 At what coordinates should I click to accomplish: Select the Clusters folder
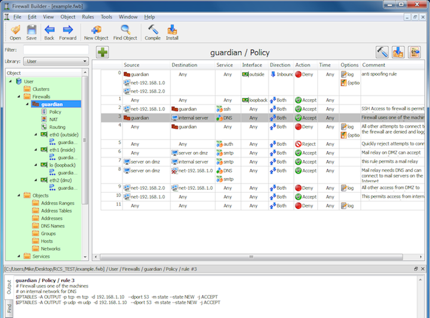[36, 89]
